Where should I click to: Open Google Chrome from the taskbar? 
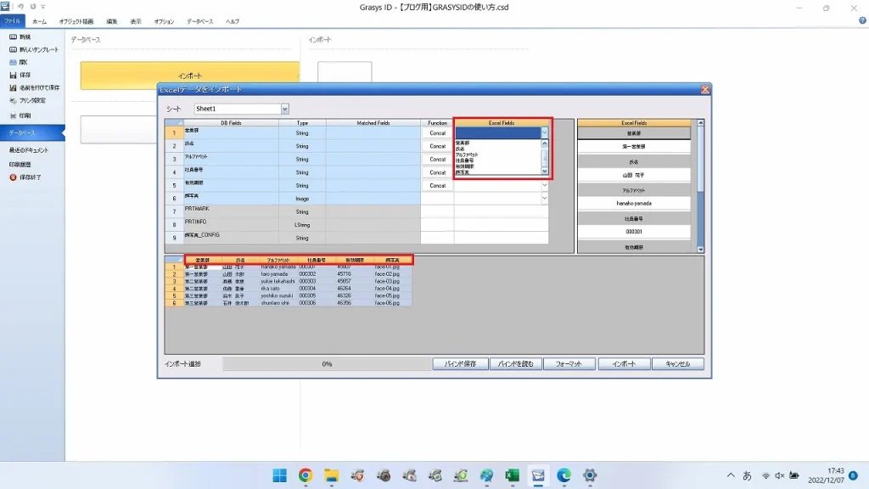[306, 475]
